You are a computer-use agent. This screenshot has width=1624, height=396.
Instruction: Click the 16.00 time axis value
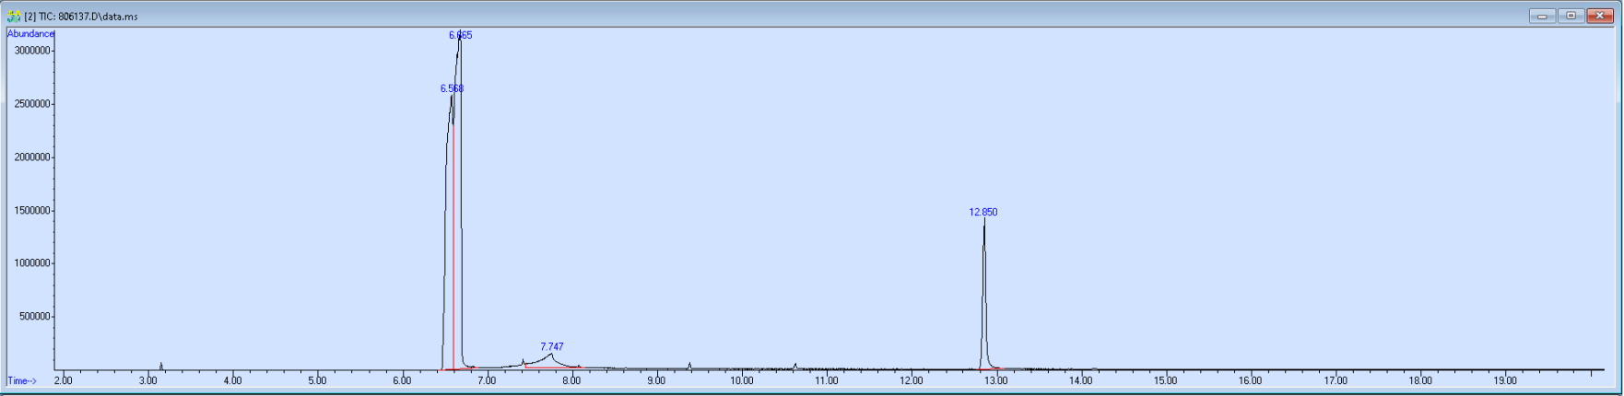tap(1251, 380)
